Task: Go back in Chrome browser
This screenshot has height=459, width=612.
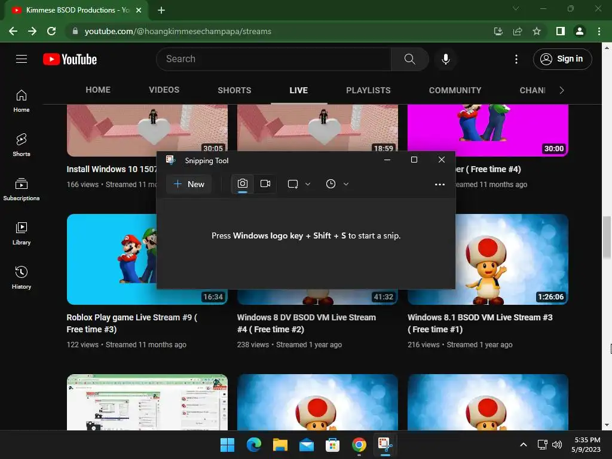Action: pos(13,31)
